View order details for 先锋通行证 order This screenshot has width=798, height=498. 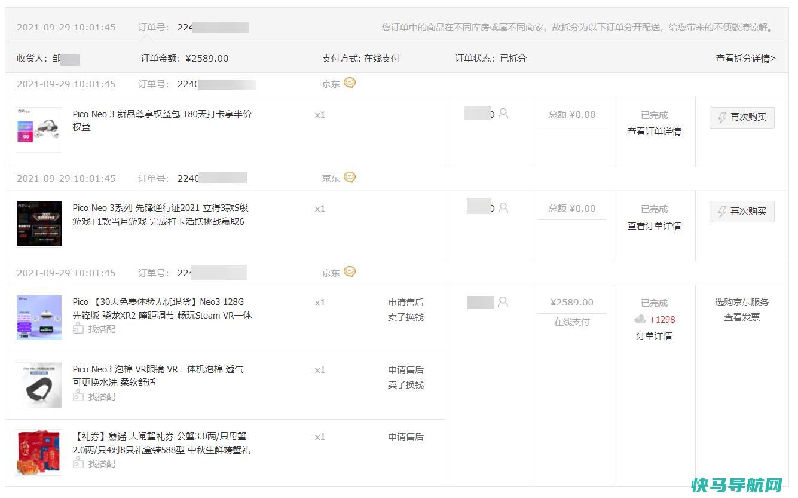654,226
